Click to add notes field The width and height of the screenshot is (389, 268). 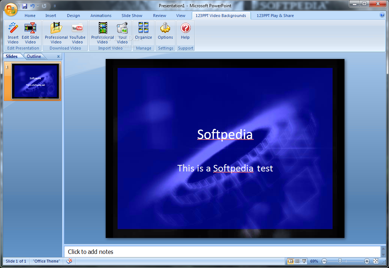tap(222, 252)
